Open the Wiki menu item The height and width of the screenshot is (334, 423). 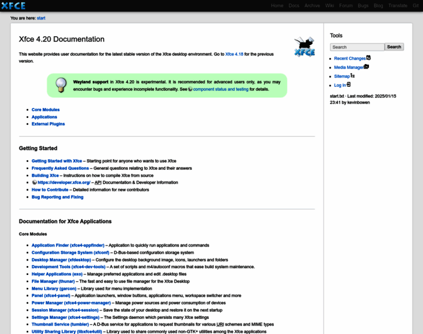pos(329,6)
